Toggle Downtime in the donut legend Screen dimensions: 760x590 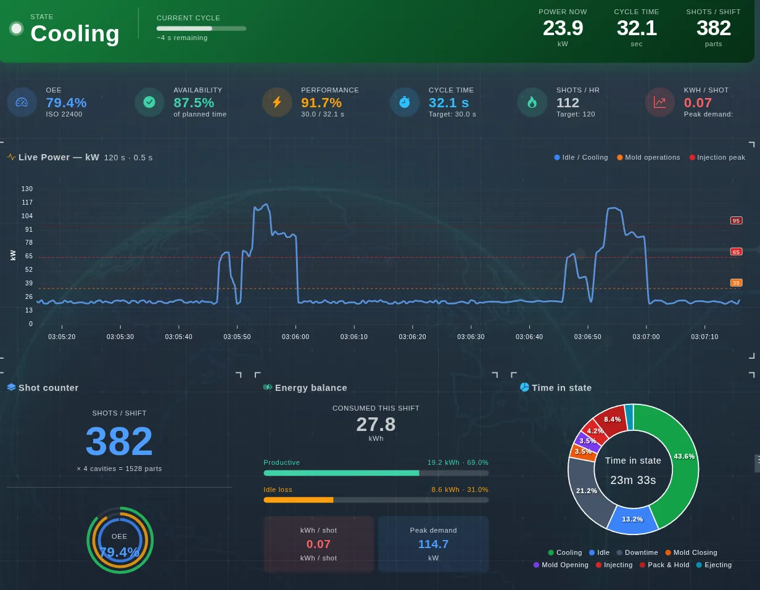tap(637, 552)
